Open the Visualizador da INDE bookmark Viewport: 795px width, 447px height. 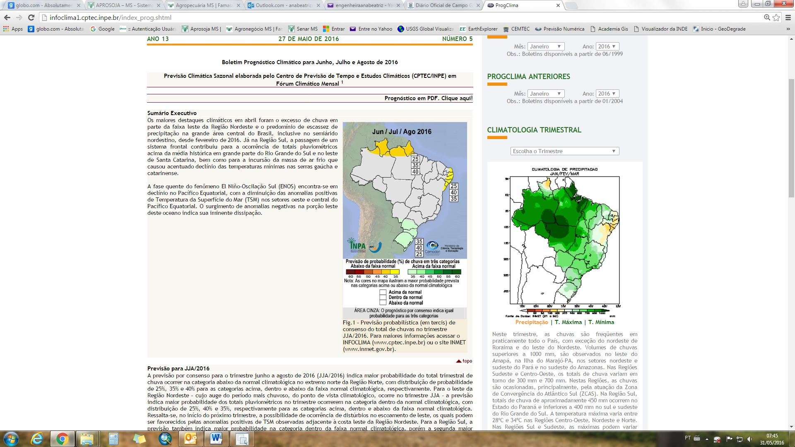tap(660, 29)
